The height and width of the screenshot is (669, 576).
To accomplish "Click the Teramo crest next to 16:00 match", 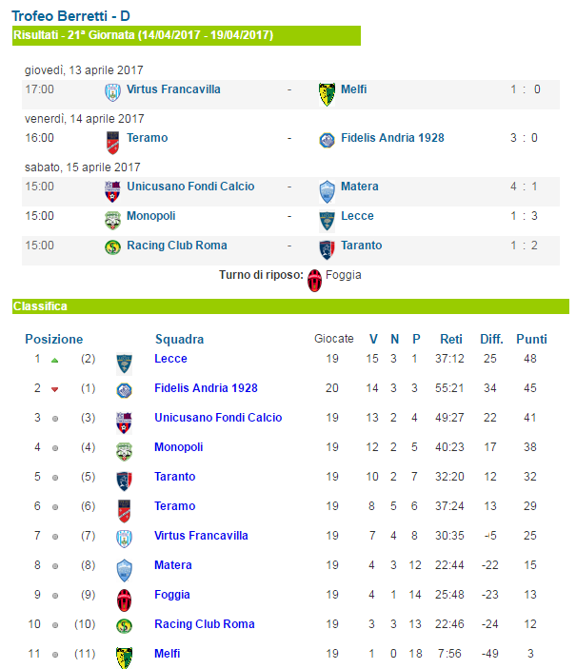I will pos(112,143).
